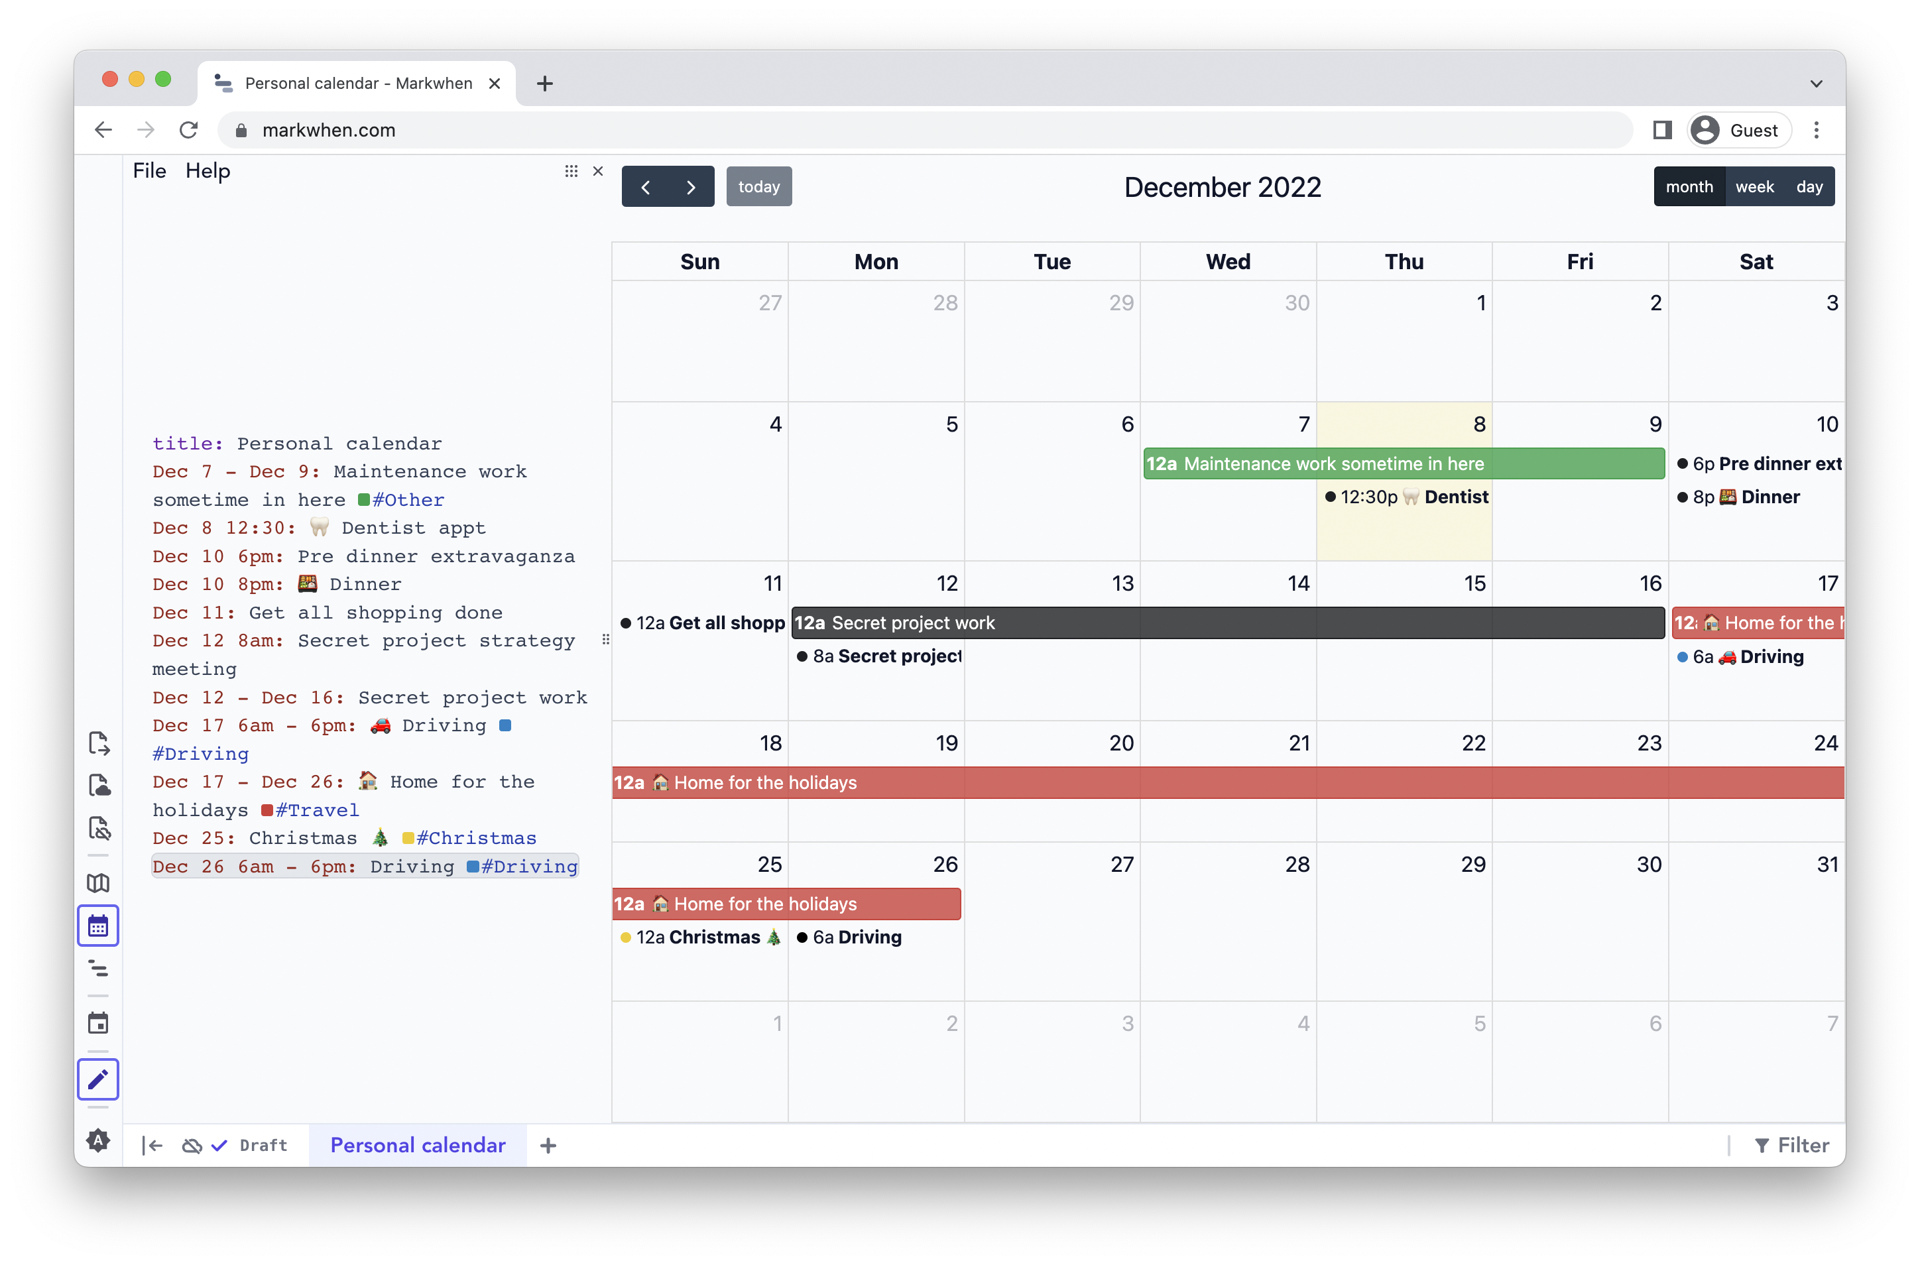Click the yellow #Christmas color swatch
The width and height of the screenshot is (1920, 1265).
[408, 838]
